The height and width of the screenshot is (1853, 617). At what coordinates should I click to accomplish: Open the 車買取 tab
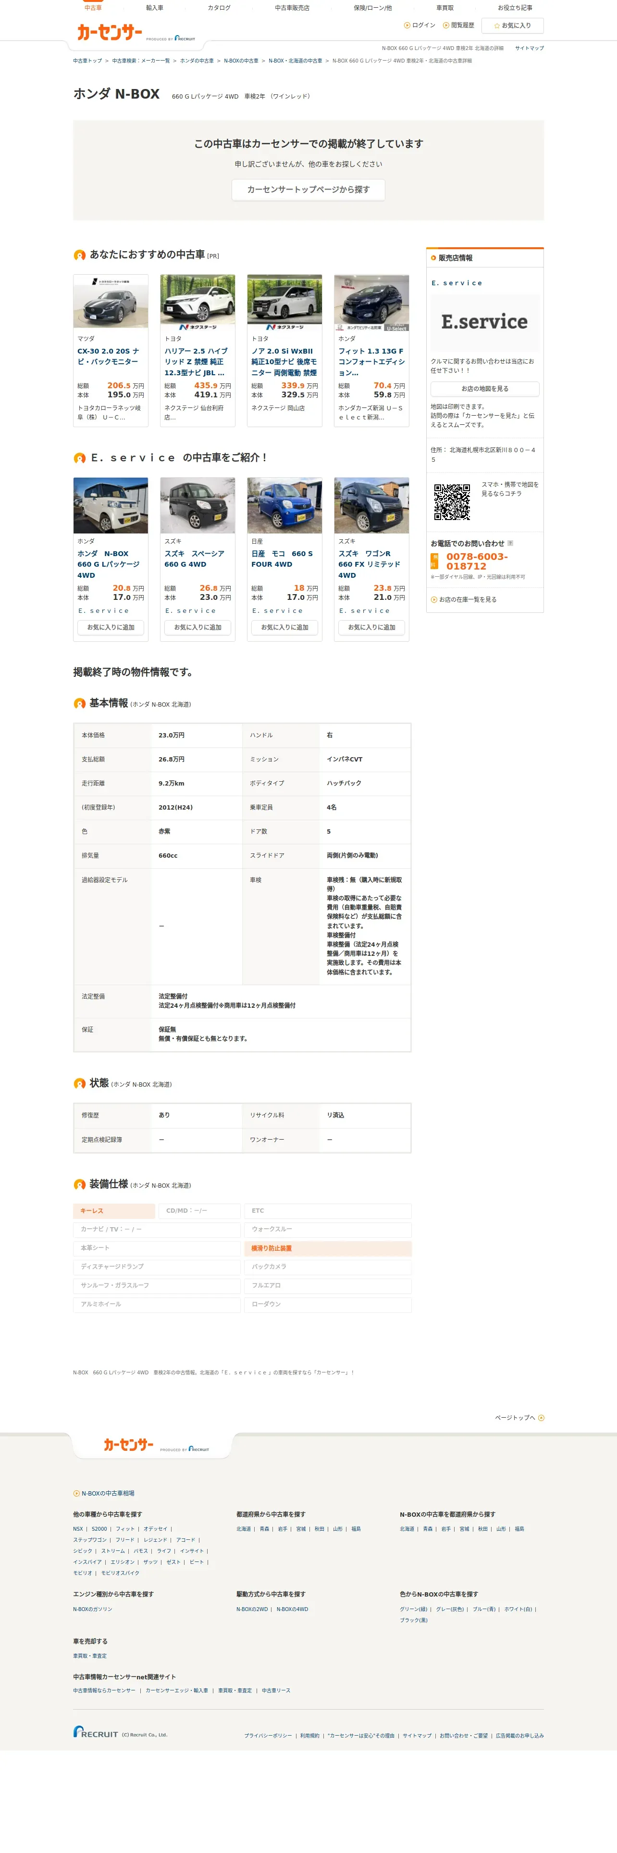click(x=444, y=8)
